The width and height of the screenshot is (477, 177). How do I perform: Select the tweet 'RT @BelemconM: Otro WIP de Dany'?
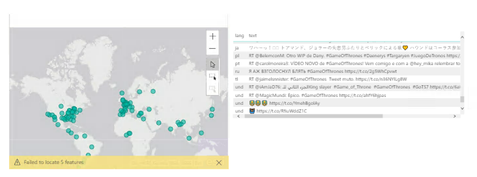coord(354,56)
